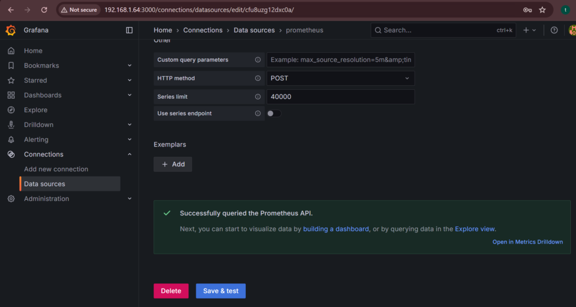Click info icon for HTTP method
This screenshot has width=576, height=307.
(x=258, y=78)
